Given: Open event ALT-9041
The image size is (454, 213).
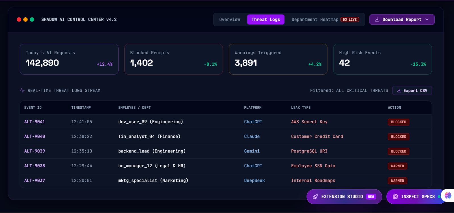Looking at the screenshot, I should pyautogui.click(x=35, y=122).
